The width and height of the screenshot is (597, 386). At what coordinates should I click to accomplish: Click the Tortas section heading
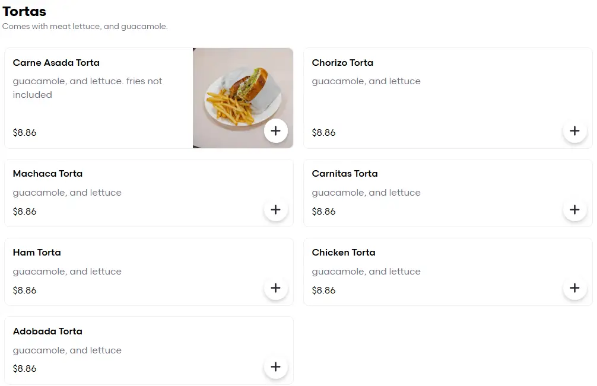click(24, 11)
